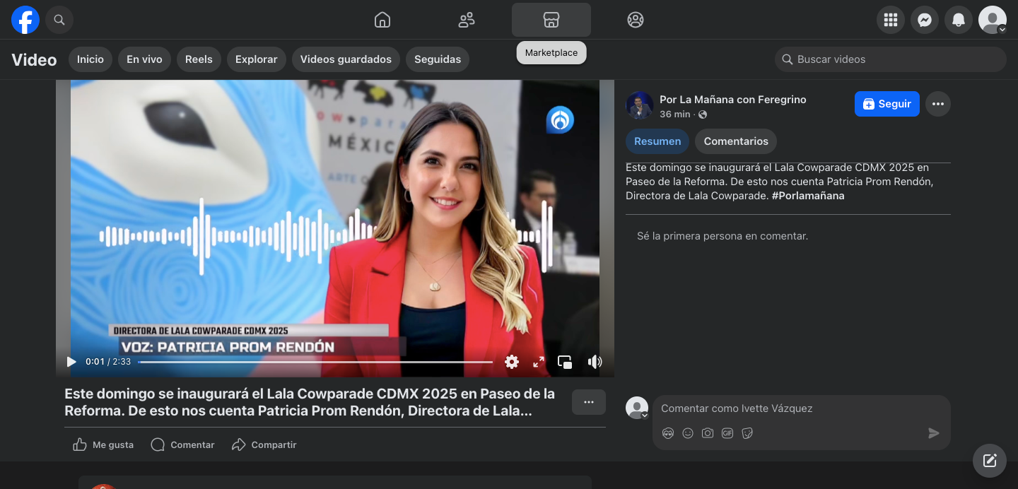This screenshot has height=489, width=1018.
Task: Attach a photo to the comment
Action: pos(708,433)
